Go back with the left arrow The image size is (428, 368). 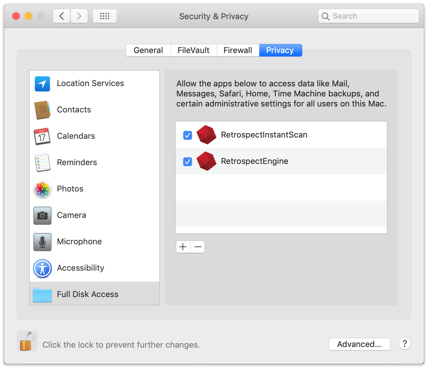(x=62, y=16)
